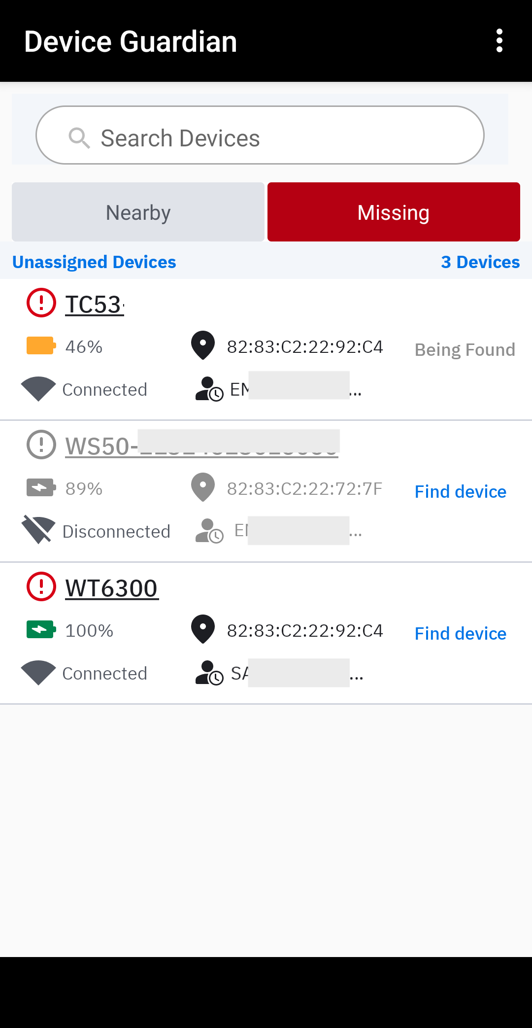Tap the Connected Wi-Fi icon for TC53
The width and height of the screenshot is (532, 1028).
coord(38,389)
